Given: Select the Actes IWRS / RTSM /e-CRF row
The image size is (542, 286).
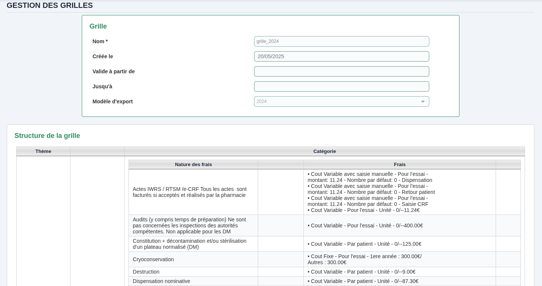Looking at the screenshot, I should (189, 192).
